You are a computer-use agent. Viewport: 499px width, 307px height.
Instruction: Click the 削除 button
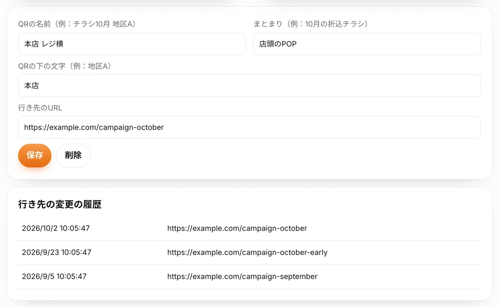pos(73,155)
